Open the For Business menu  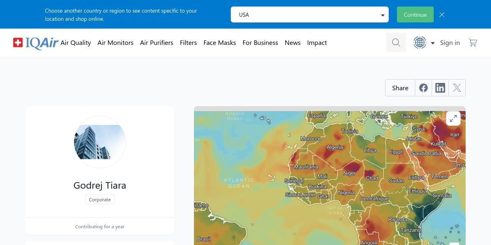260,42
